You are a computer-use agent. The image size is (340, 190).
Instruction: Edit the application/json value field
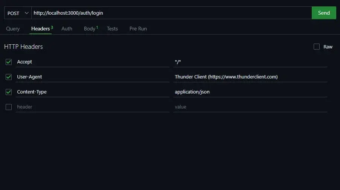tap(250, 92)
